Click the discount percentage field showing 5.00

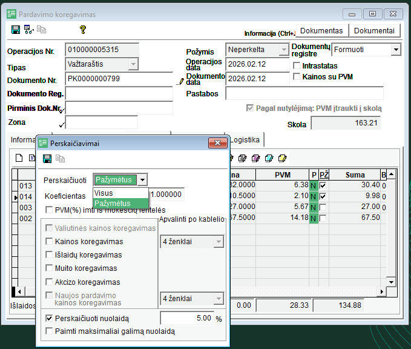[186, 317]
